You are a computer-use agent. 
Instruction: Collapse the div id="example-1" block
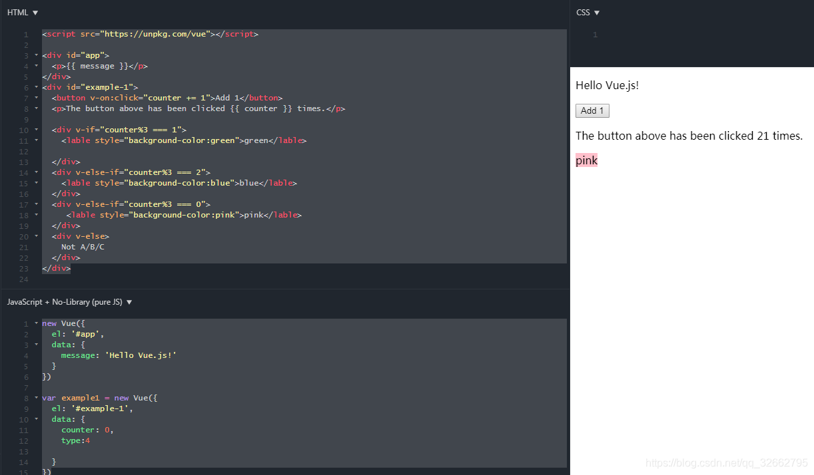click(36, 87)
